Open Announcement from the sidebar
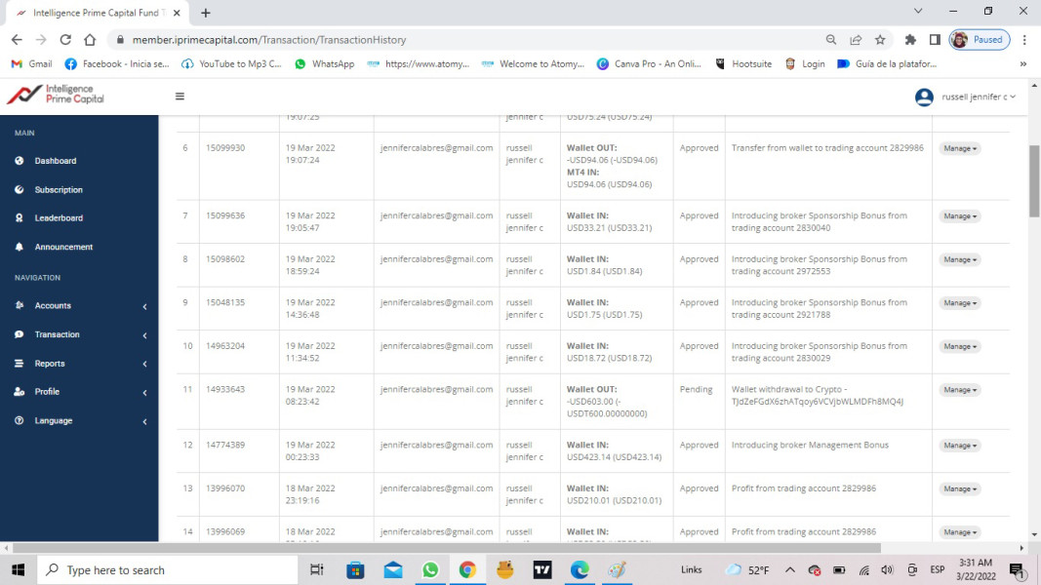 tap(63, 247)
